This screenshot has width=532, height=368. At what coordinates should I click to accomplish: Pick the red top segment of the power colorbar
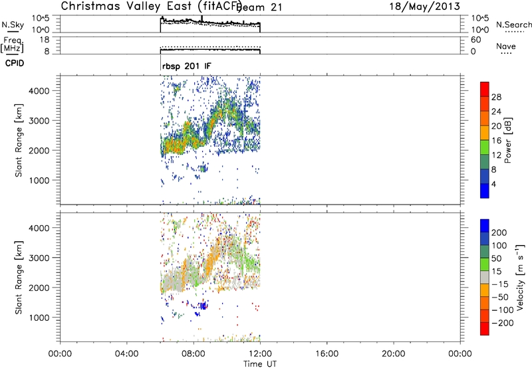click(485, 90)
